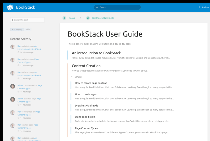210x141 pixels.
Task: Open Admin's profile in 'Admin commented on' entry
Action: (x=20, y=85)
